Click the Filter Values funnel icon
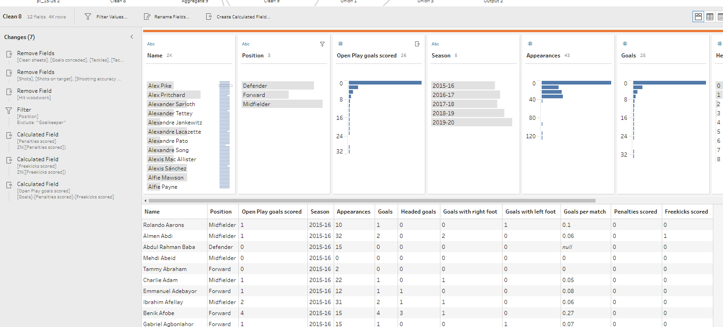Screen dimensions: 723x327 click(88, 17)
